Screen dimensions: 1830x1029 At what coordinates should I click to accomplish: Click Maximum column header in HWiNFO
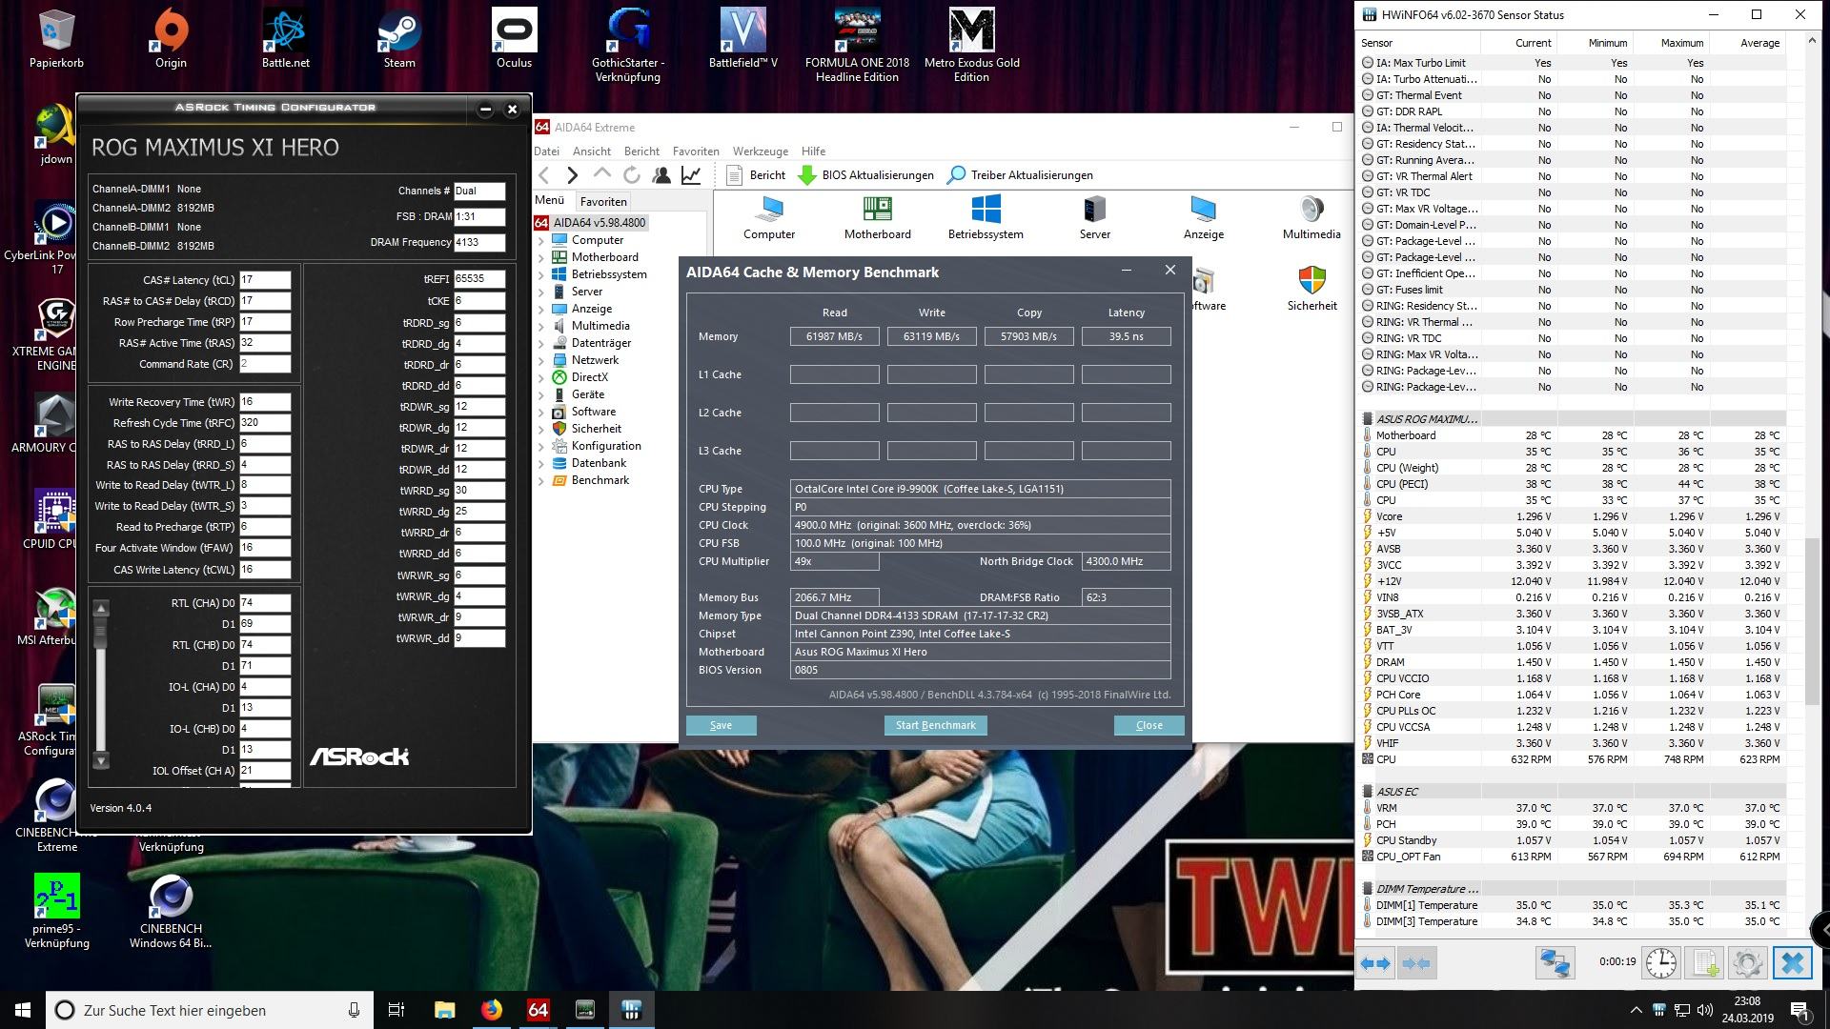(x=1682, y=43)
